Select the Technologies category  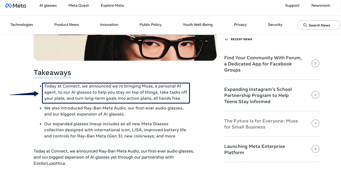pyautogui.click(x=22, y=25)
